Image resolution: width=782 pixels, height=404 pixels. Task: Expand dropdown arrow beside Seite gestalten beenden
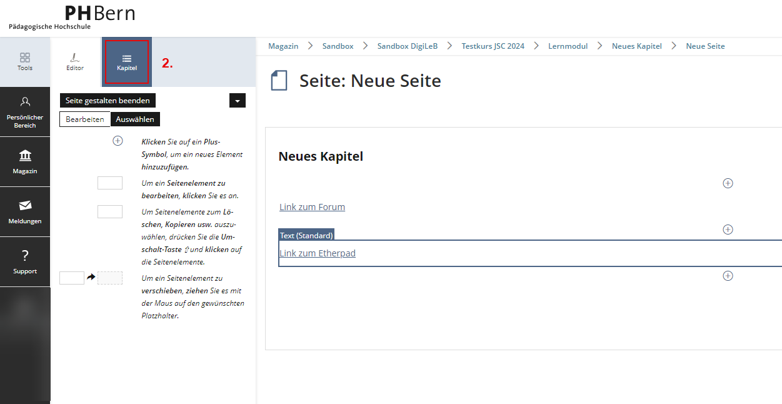coord(238,101)
